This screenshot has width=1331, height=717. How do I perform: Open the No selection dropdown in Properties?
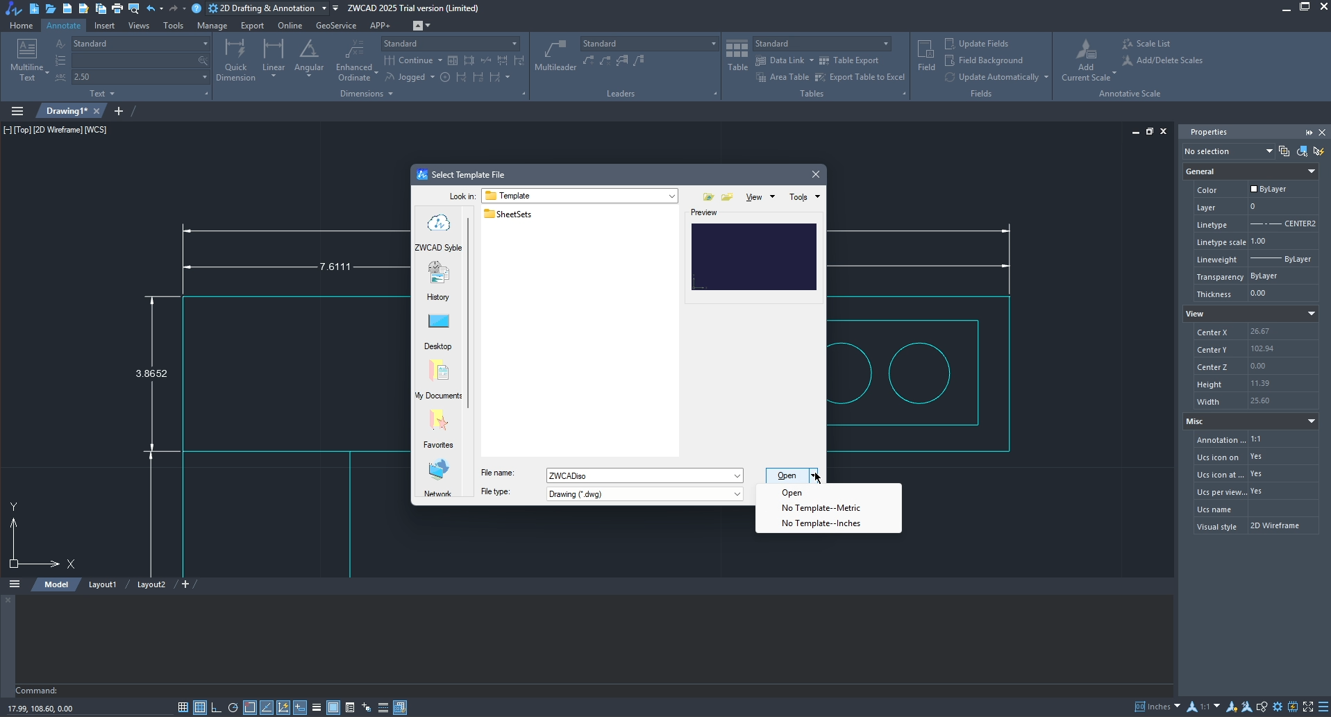pyautogui.click(x=1228, y=151)
